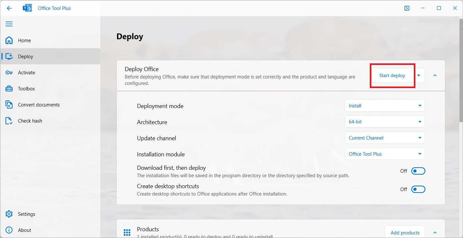Open the Toolbox page
Screen dimensions: 463x238
(50, 89)
